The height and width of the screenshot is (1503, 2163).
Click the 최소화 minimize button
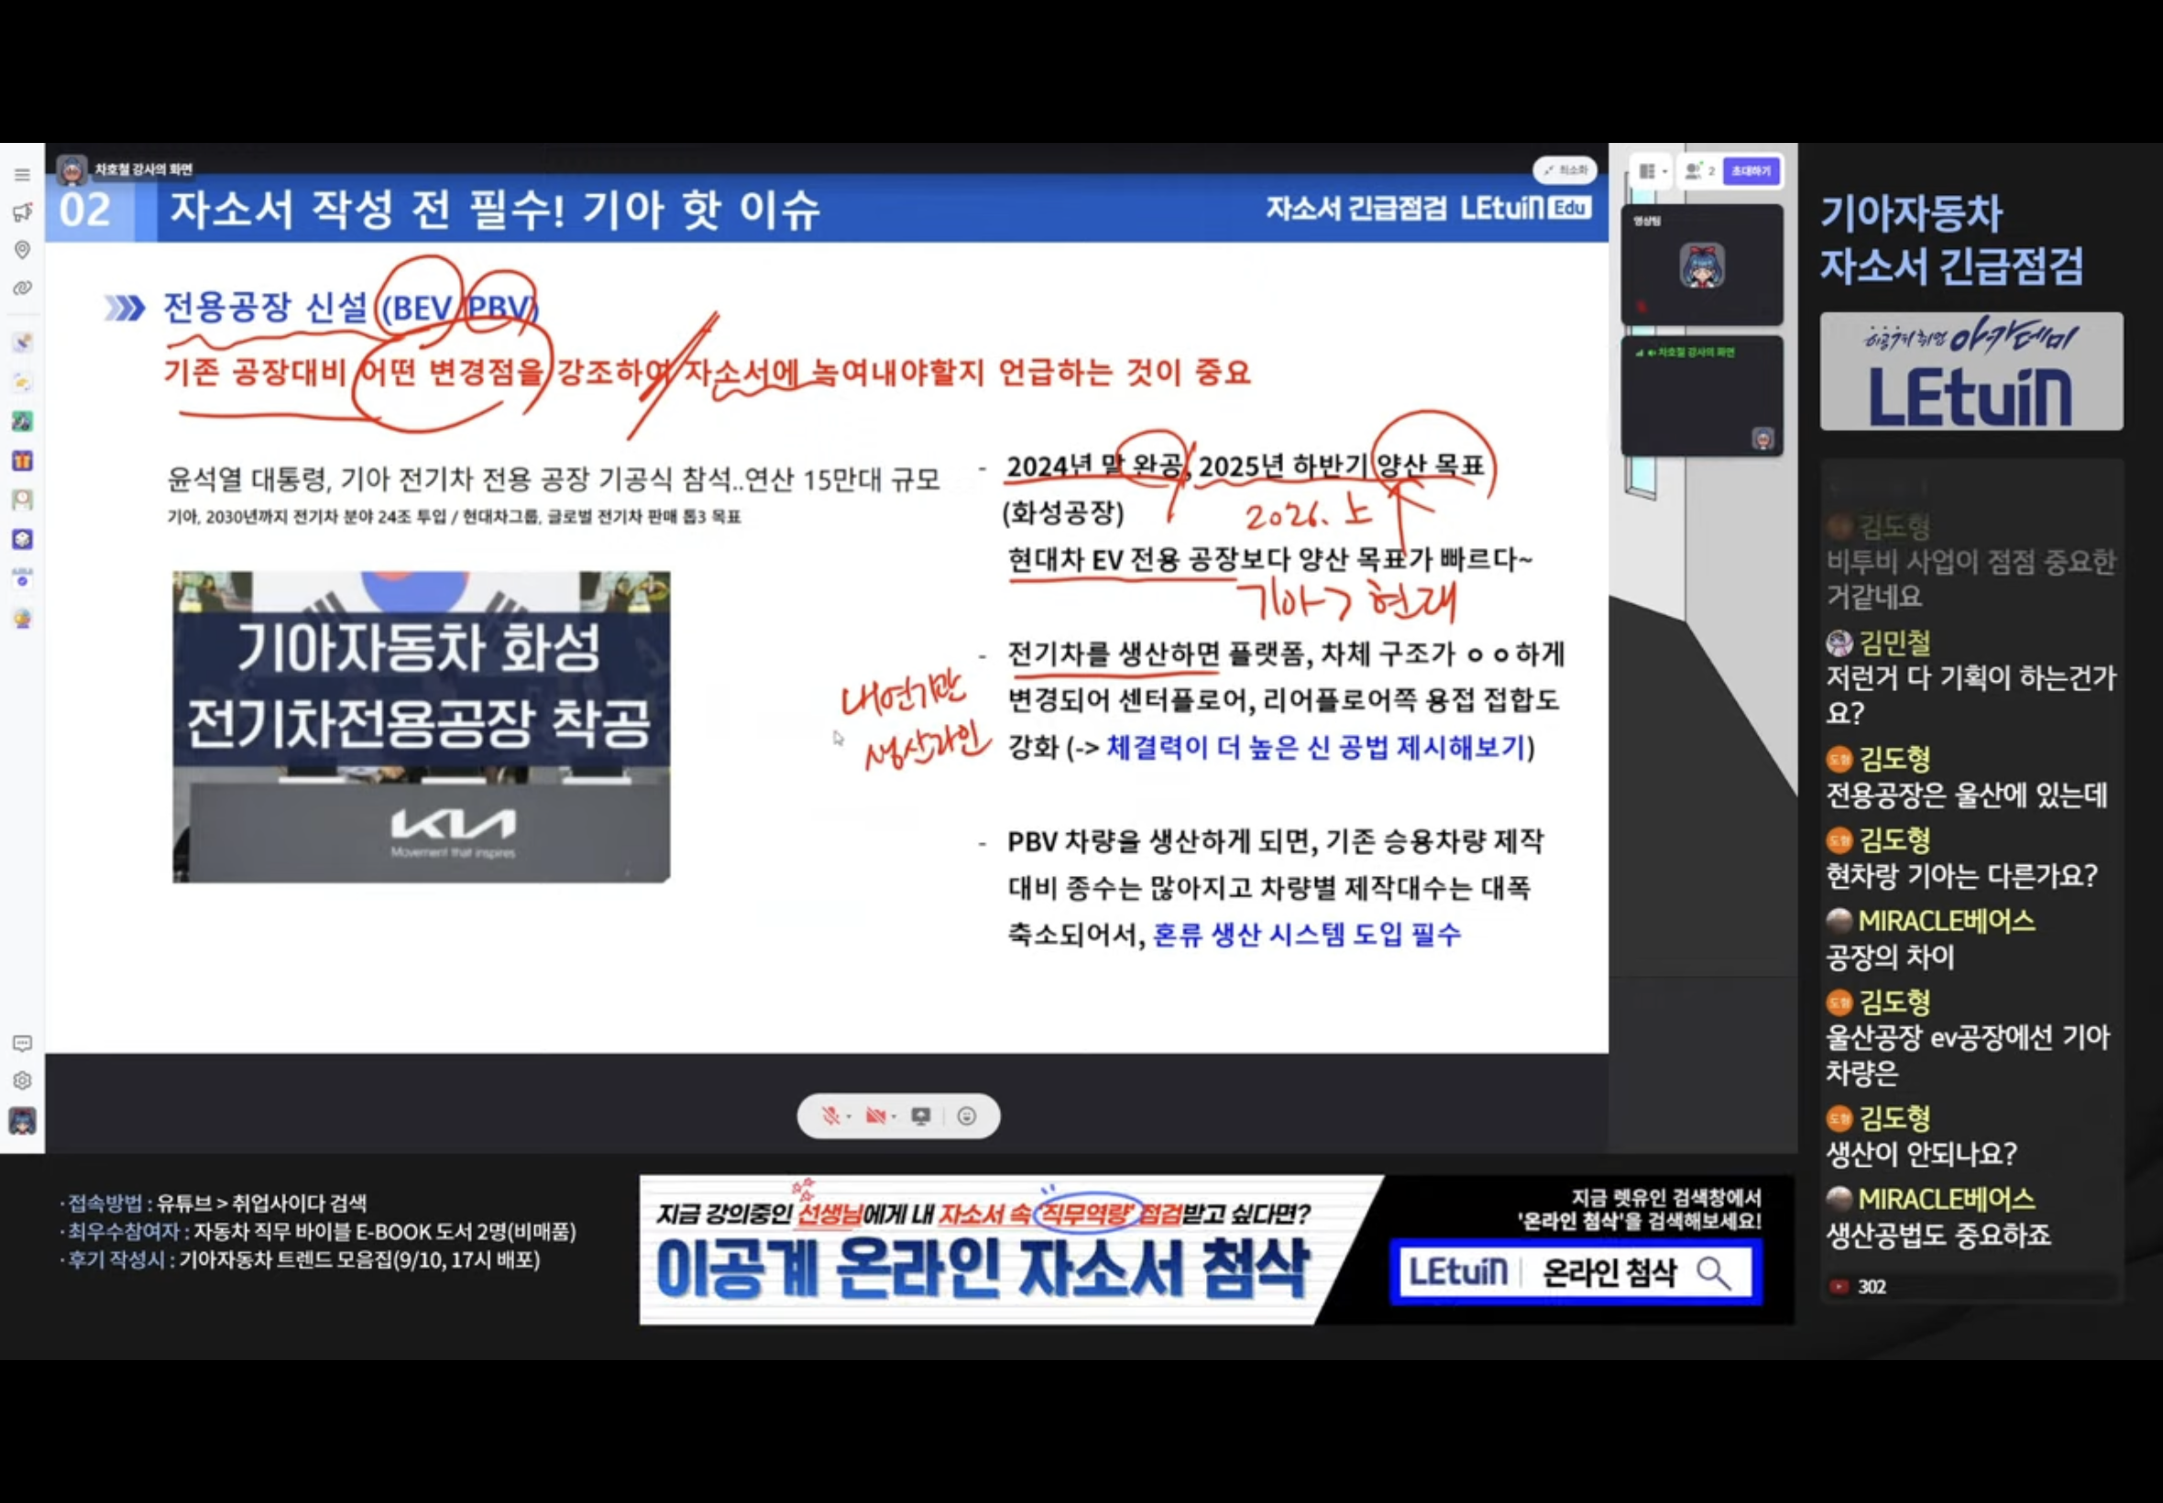(1565, 170)
